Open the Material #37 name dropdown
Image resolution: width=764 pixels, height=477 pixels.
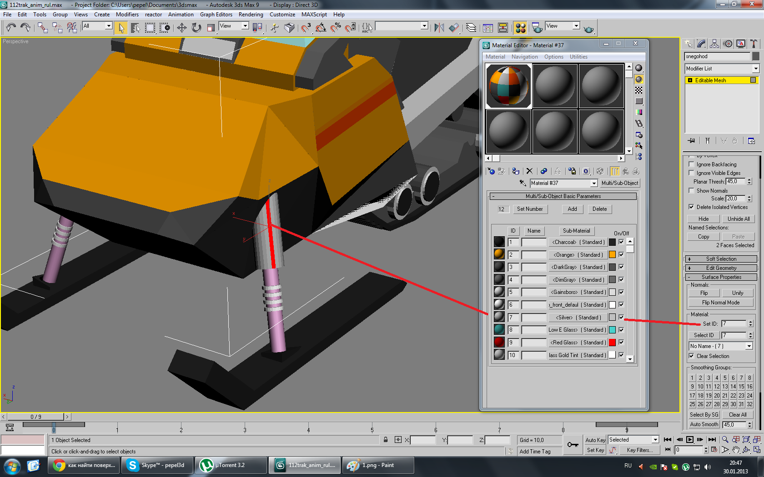coord(593,183)
